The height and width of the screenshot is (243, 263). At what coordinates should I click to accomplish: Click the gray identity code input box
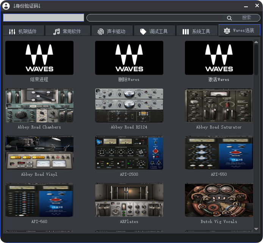(44, 17)
